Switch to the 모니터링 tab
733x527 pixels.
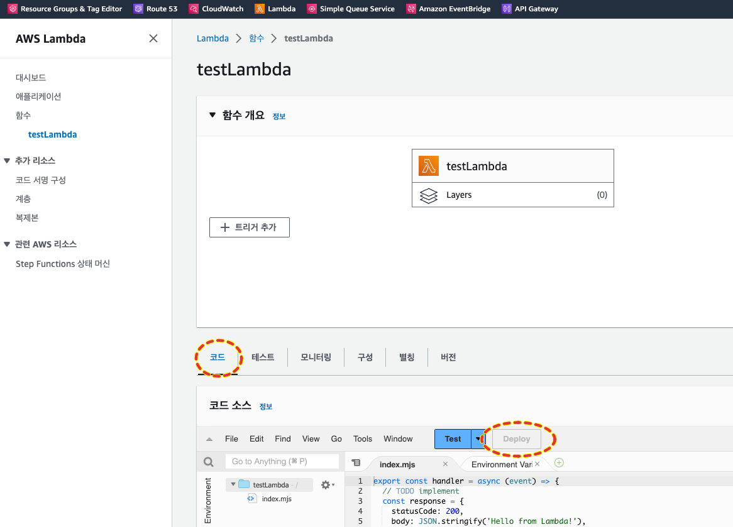coord(316,357)
